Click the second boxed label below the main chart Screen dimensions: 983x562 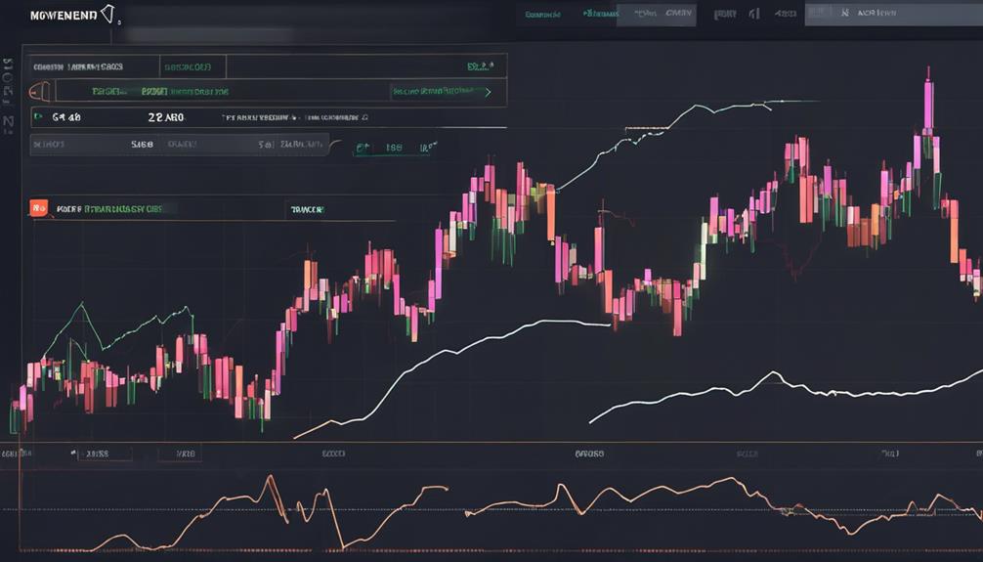pyautogui.click(x=180, y=454)
